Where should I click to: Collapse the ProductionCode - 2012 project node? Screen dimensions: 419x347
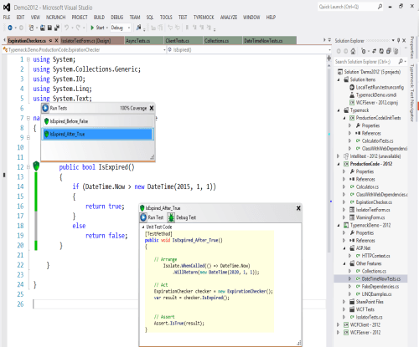(339, 164)
